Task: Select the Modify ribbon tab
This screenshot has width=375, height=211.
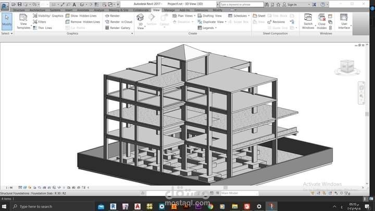Action: tap(217, 10)
